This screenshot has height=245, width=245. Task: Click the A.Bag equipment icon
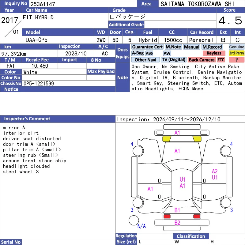[138, 53]
